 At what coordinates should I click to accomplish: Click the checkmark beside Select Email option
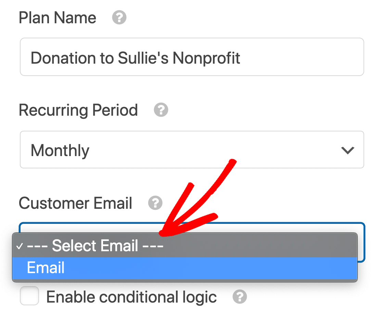[x=19, y=246]
